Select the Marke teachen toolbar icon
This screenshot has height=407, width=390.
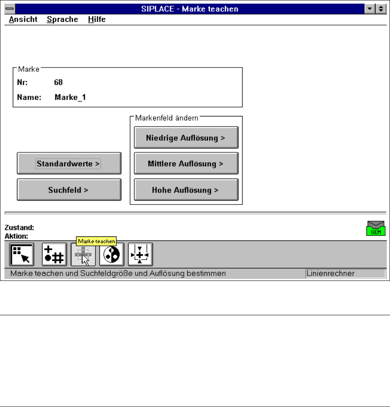tap(83, 254)
